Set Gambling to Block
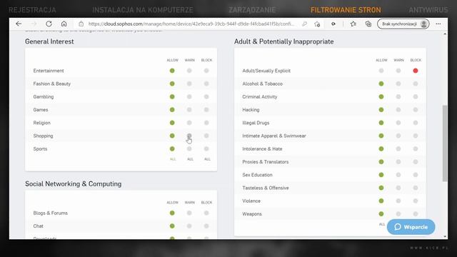 tap(206, 97)
